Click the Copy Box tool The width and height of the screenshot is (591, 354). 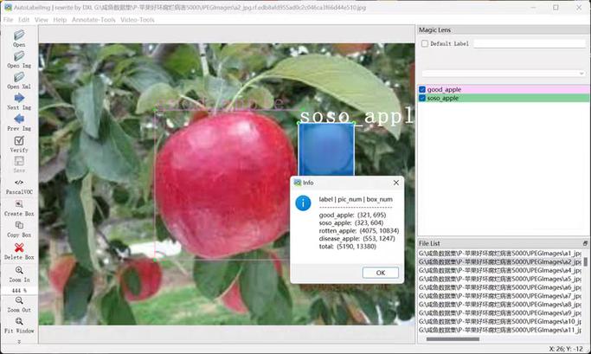pyautogui.click(x=19, y=225)
